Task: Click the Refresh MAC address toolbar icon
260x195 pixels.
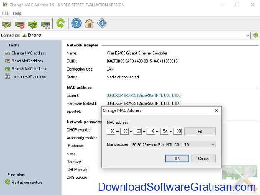Action: (x=32, y=24)
